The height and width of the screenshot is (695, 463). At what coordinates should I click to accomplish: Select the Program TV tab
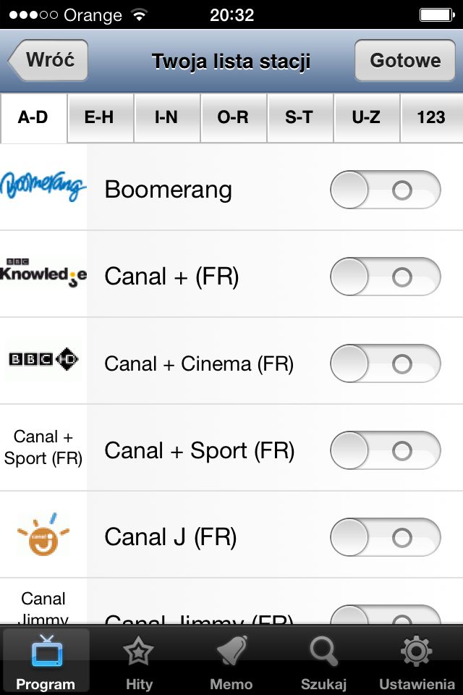(x=46, y=661)
